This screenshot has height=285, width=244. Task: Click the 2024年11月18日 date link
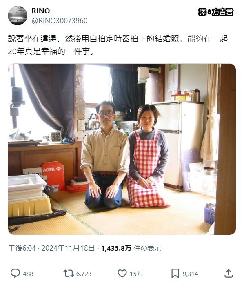(68, 248)
